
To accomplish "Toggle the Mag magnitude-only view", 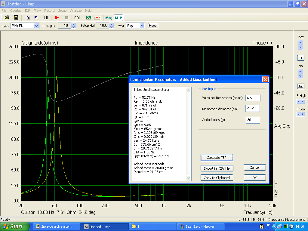I will coord(109,18).
